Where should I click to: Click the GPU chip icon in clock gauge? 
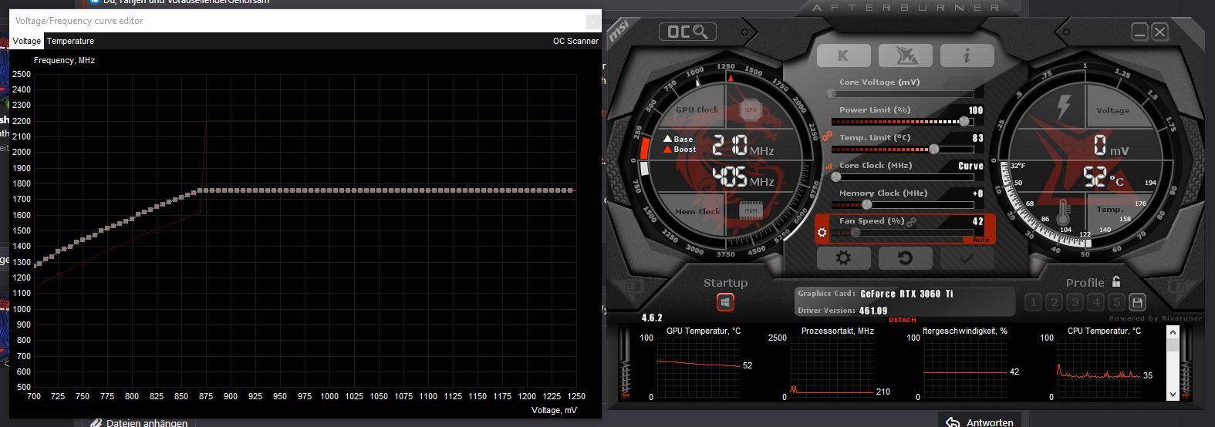point(750,109)
